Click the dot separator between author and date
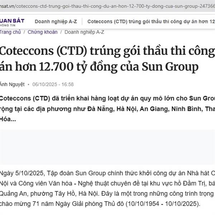Screen dimensions: 215x215 tap(28, 84)
